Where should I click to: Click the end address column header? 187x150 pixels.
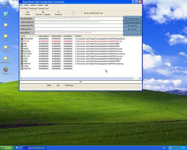[68, 36]
